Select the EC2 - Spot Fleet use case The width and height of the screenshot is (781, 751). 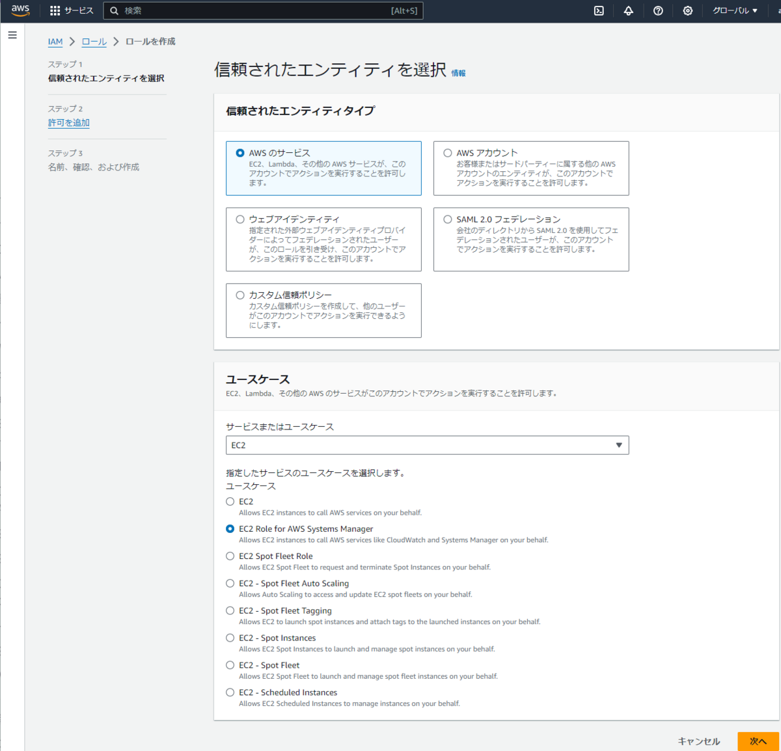click(x=230, y=666)
